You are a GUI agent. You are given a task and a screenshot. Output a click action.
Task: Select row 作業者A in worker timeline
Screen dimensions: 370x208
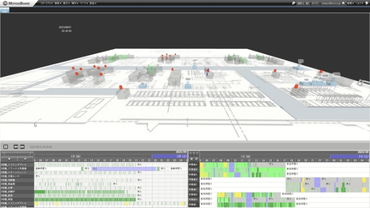[x=194, y=164]
